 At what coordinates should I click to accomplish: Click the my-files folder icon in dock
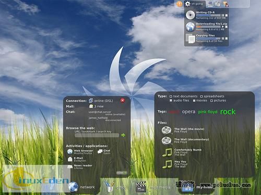pyautogui.click(x=187, y=188)
